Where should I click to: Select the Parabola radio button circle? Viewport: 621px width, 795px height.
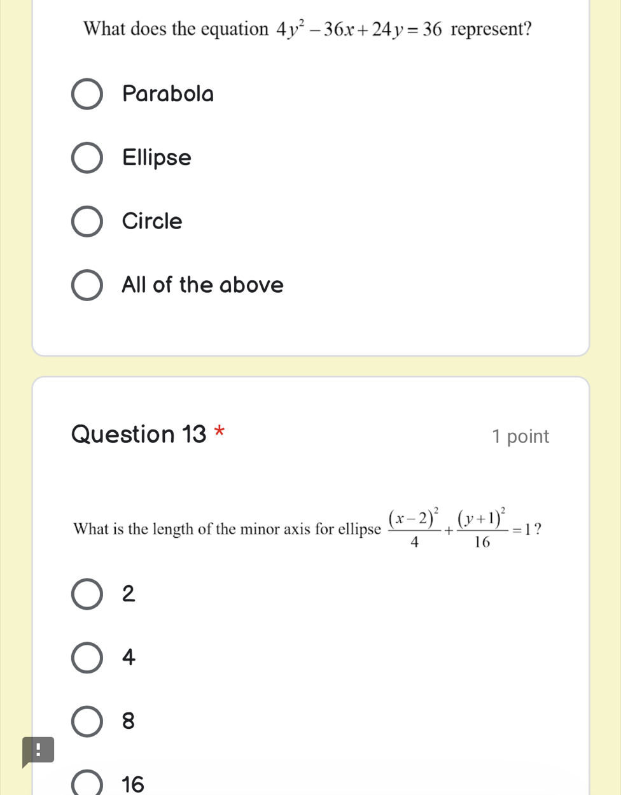click(x=87, y=94)
